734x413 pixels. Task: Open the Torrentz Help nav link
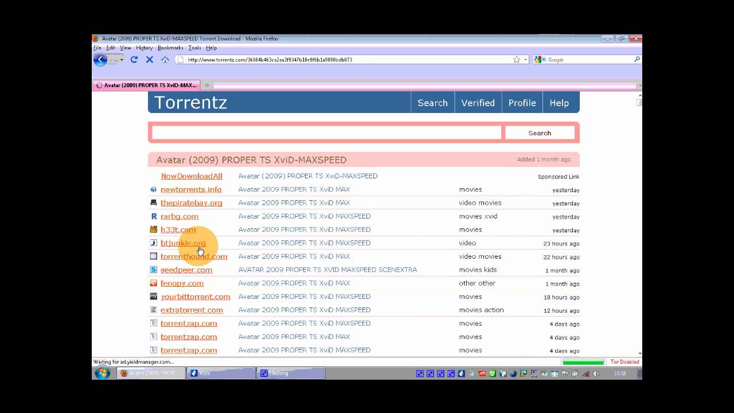559,103
